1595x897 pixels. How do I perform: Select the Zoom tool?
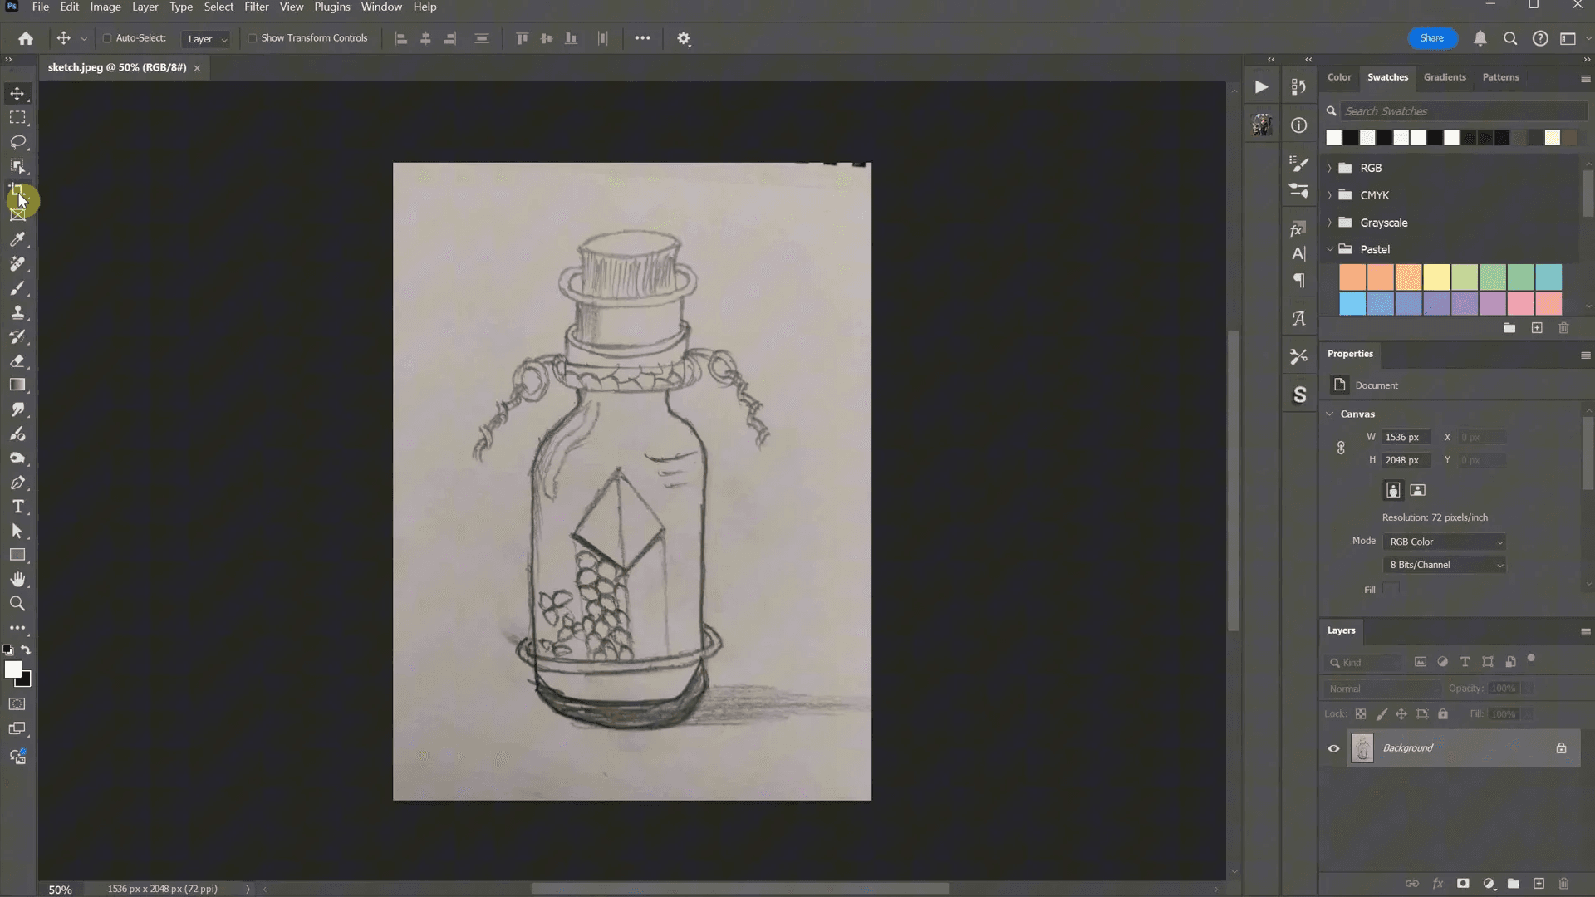pos(17,604)
